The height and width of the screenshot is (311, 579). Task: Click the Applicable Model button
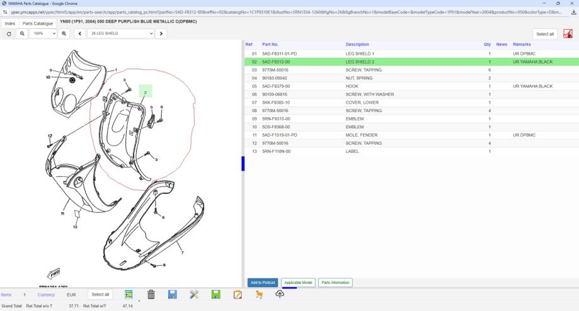point(298,283)
